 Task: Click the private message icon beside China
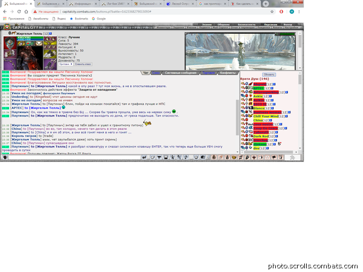click(x=243, y=120)
